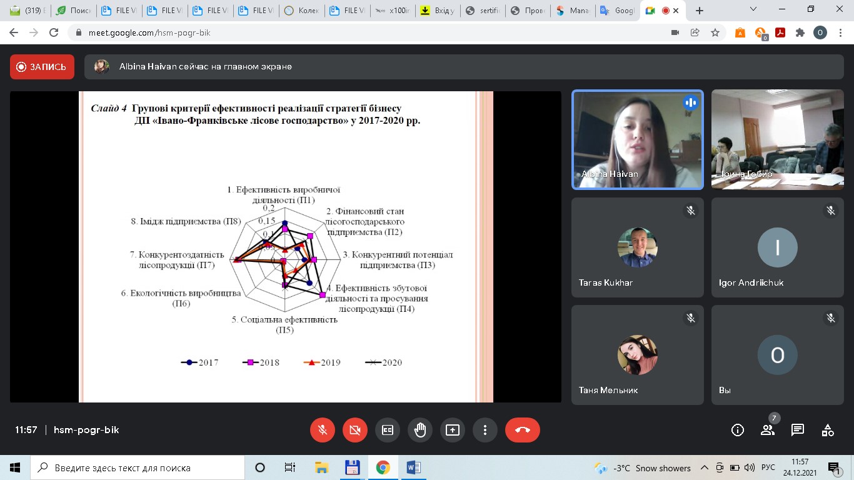Show the participants list icon
This screenshot has height=480, width=854.
768,430
